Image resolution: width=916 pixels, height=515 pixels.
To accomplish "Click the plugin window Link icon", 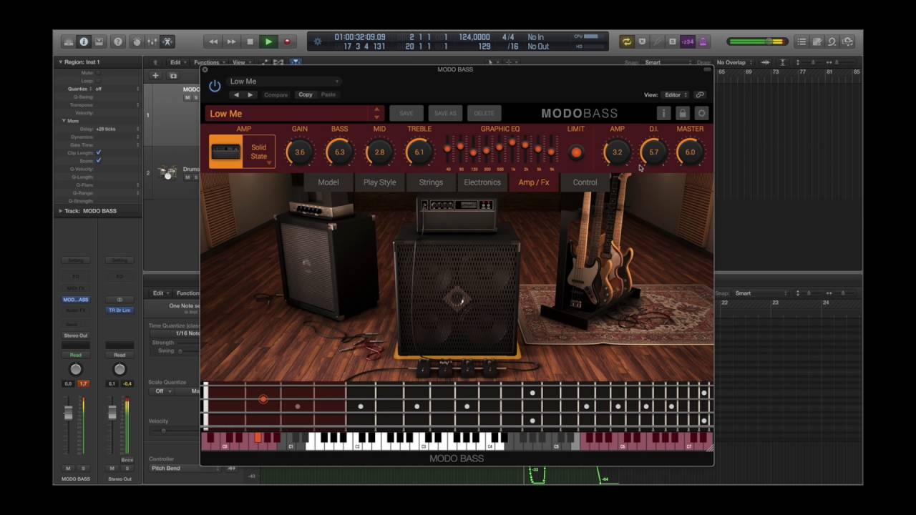I will [x=700, y=94].
